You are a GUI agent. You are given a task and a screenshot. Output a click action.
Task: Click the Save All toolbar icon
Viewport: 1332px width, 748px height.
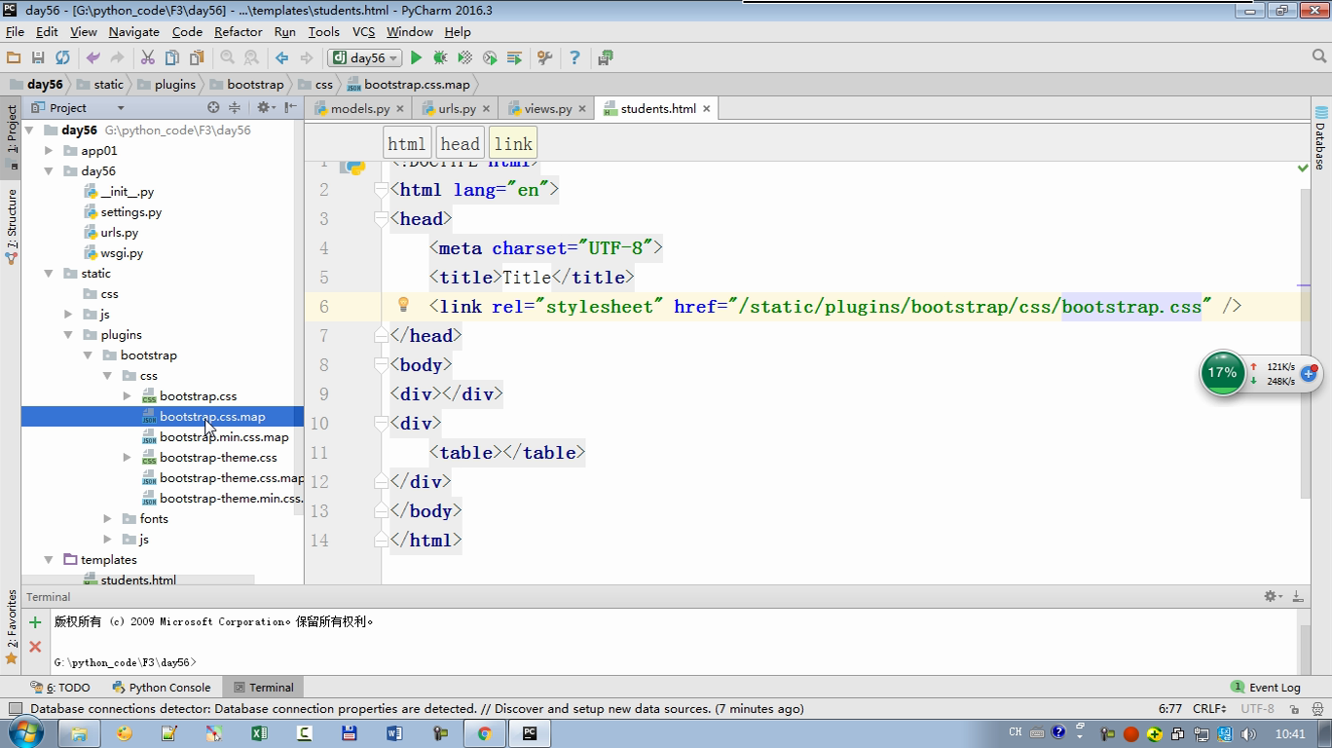(38, 58)
